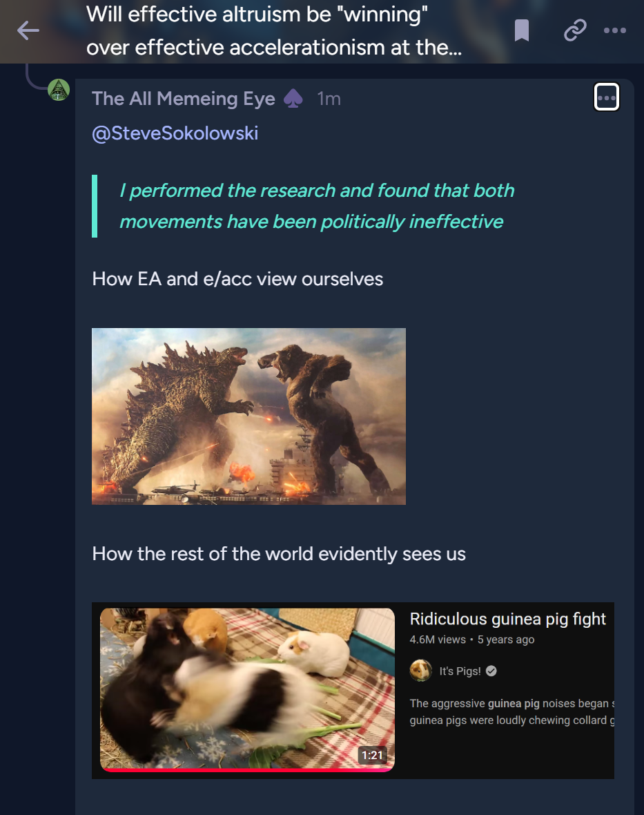Click the verified checkmark badge
Screen dimensions: 644x815
[x=491, y=671]
